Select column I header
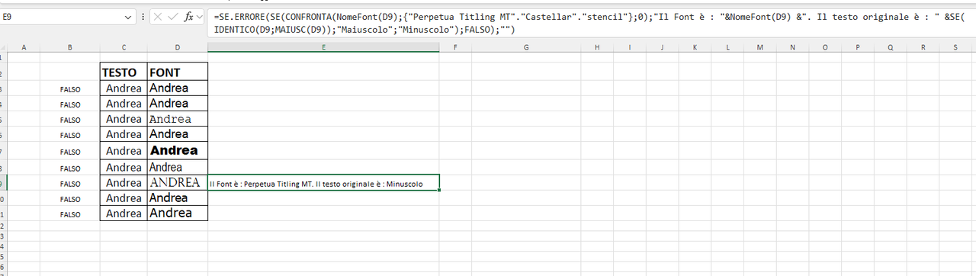 point(630,47)
